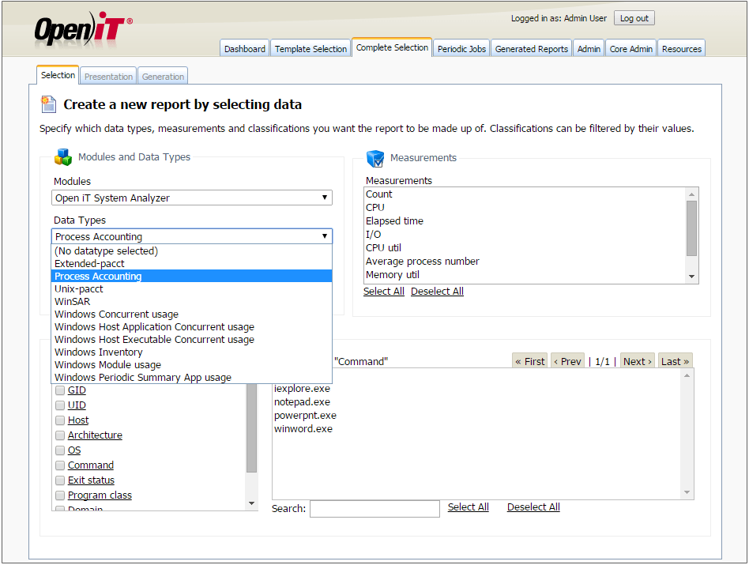This screenshot has height=565, width=749.
Task: Click Deselect All beside Search field
Action: coord(533,507)
